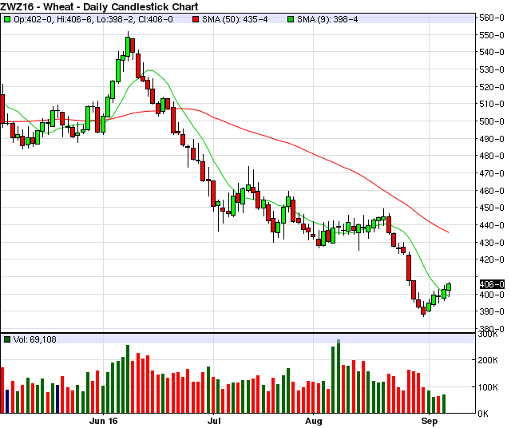Click the 560-0 price axis label

pos(492,18)
